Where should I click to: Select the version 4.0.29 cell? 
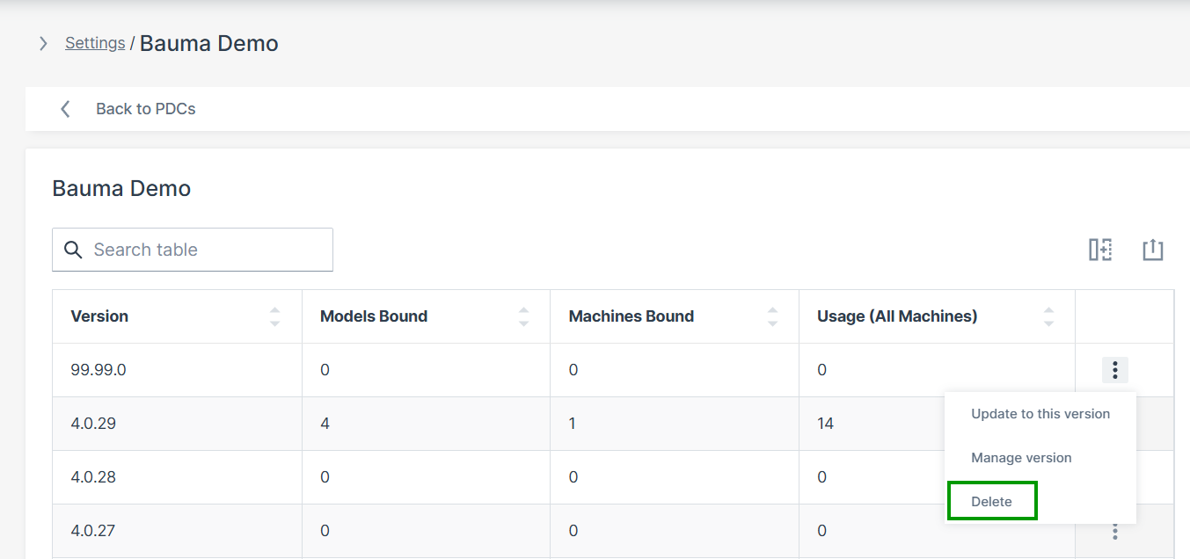point(93,424)
